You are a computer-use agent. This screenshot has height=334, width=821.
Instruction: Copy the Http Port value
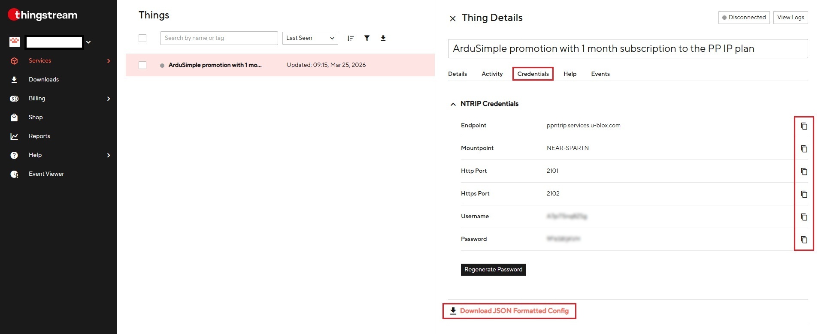804,172
